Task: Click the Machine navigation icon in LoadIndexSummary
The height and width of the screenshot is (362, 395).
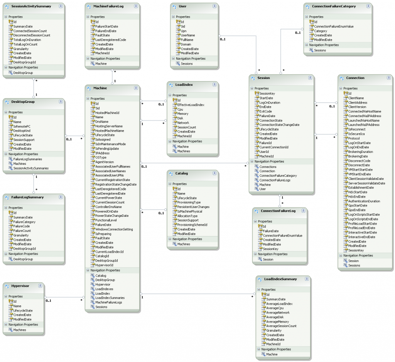Action: [263, 354]
